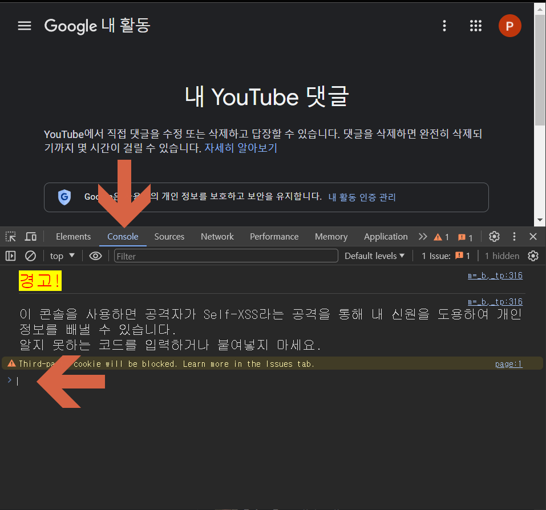Viewport: 546px width, 510px height.
Task: Switch to the Memory tab
Action: 331,237
